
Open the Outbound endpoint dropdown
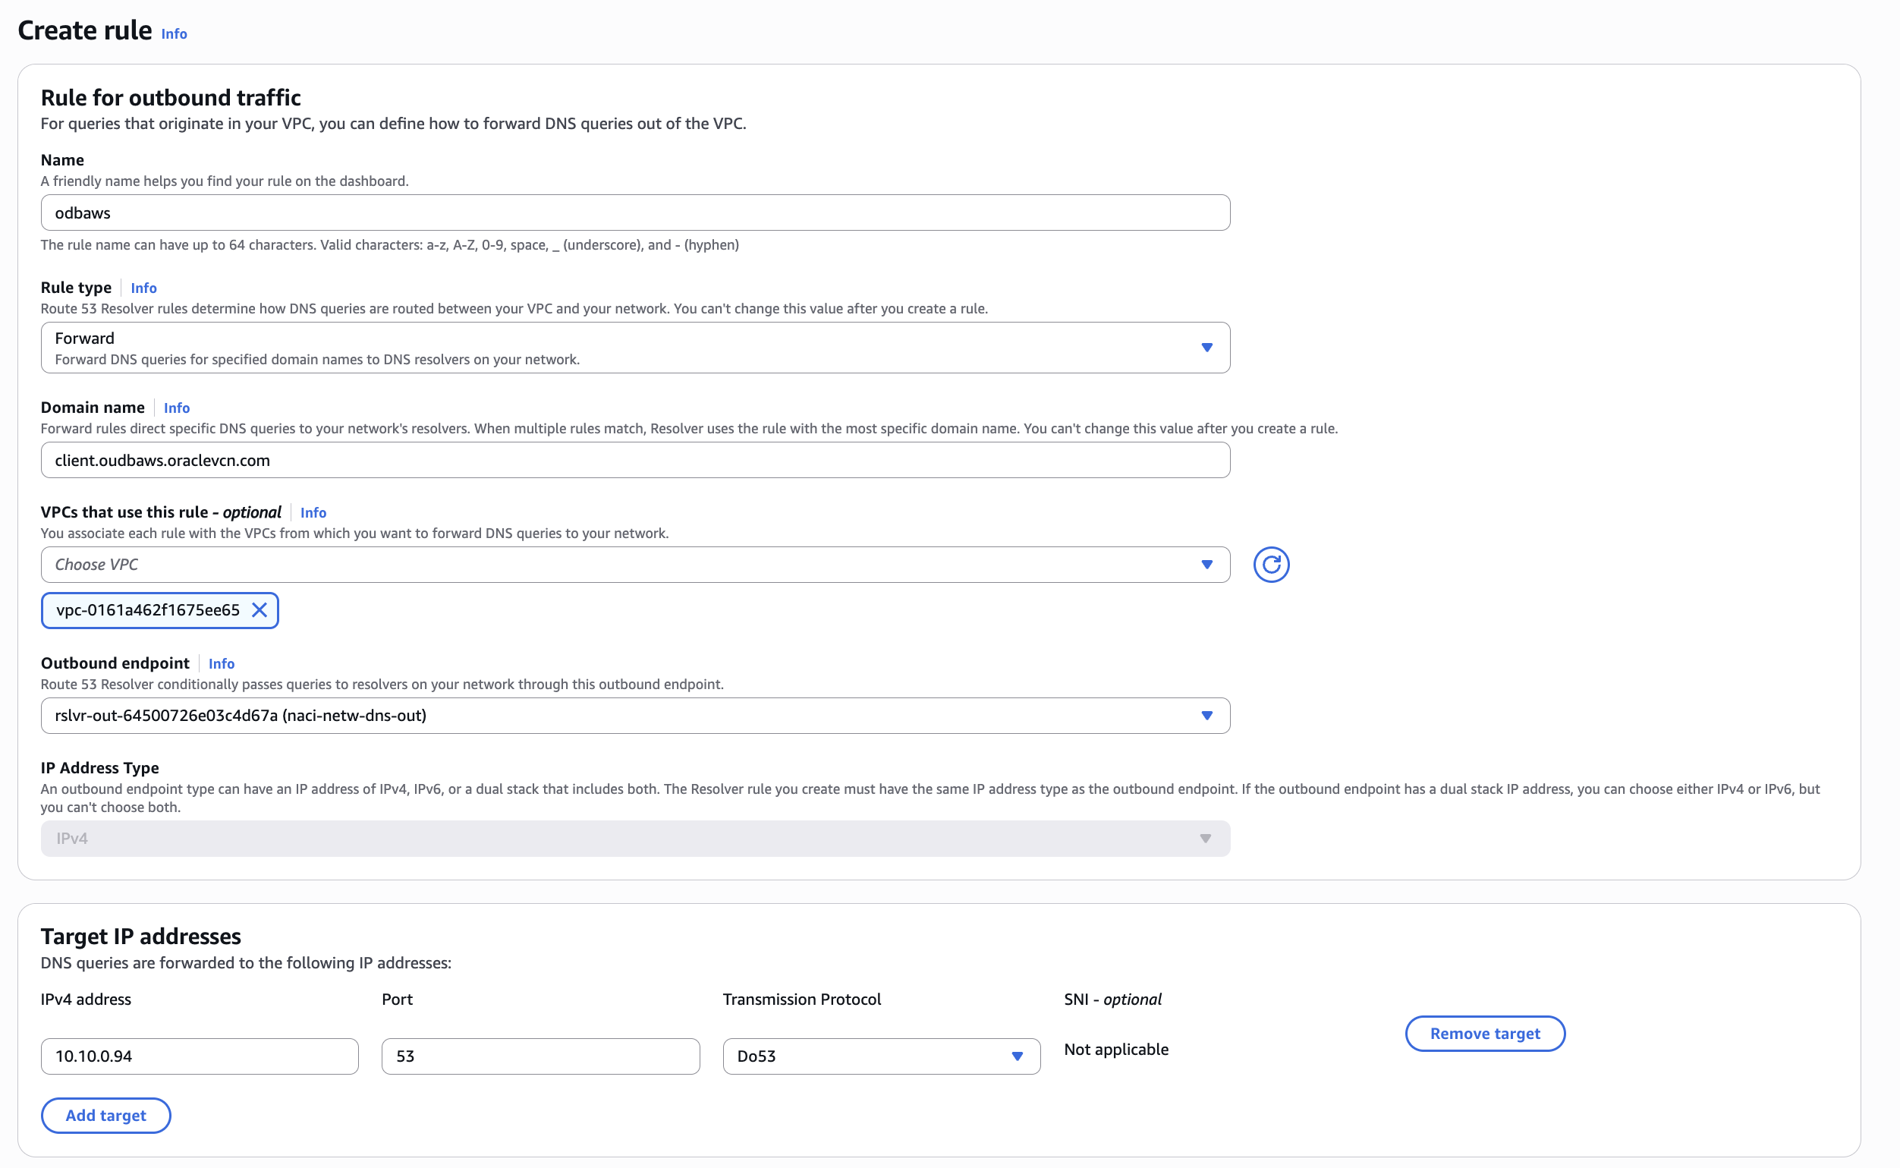634,716
